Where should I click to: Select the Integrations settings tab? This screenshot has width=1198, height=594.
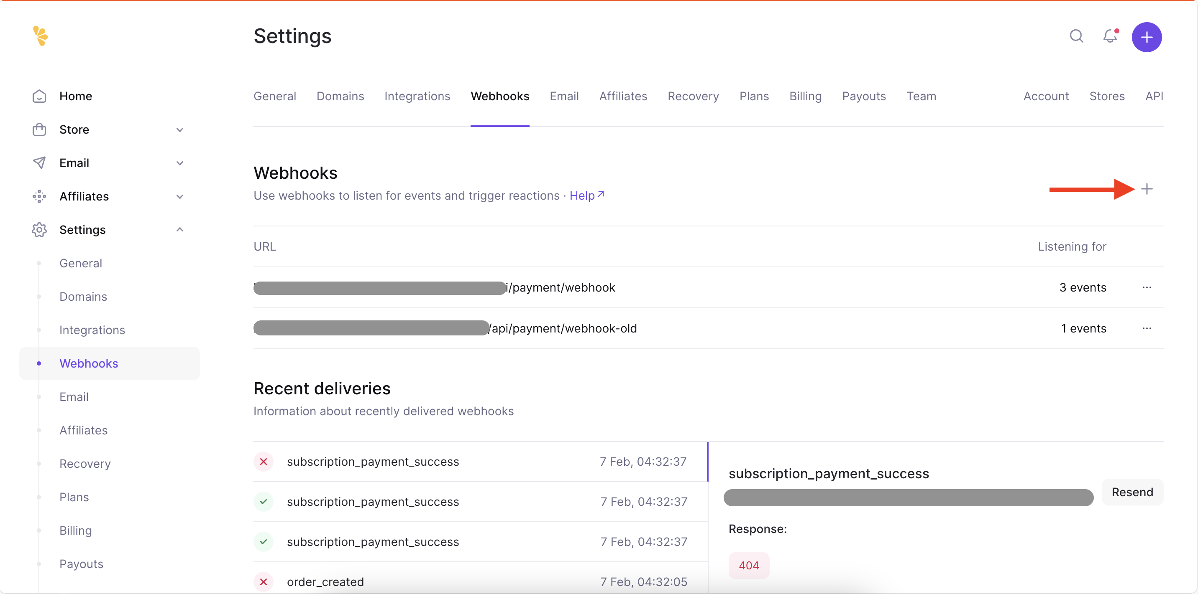(x=417, y=95)
